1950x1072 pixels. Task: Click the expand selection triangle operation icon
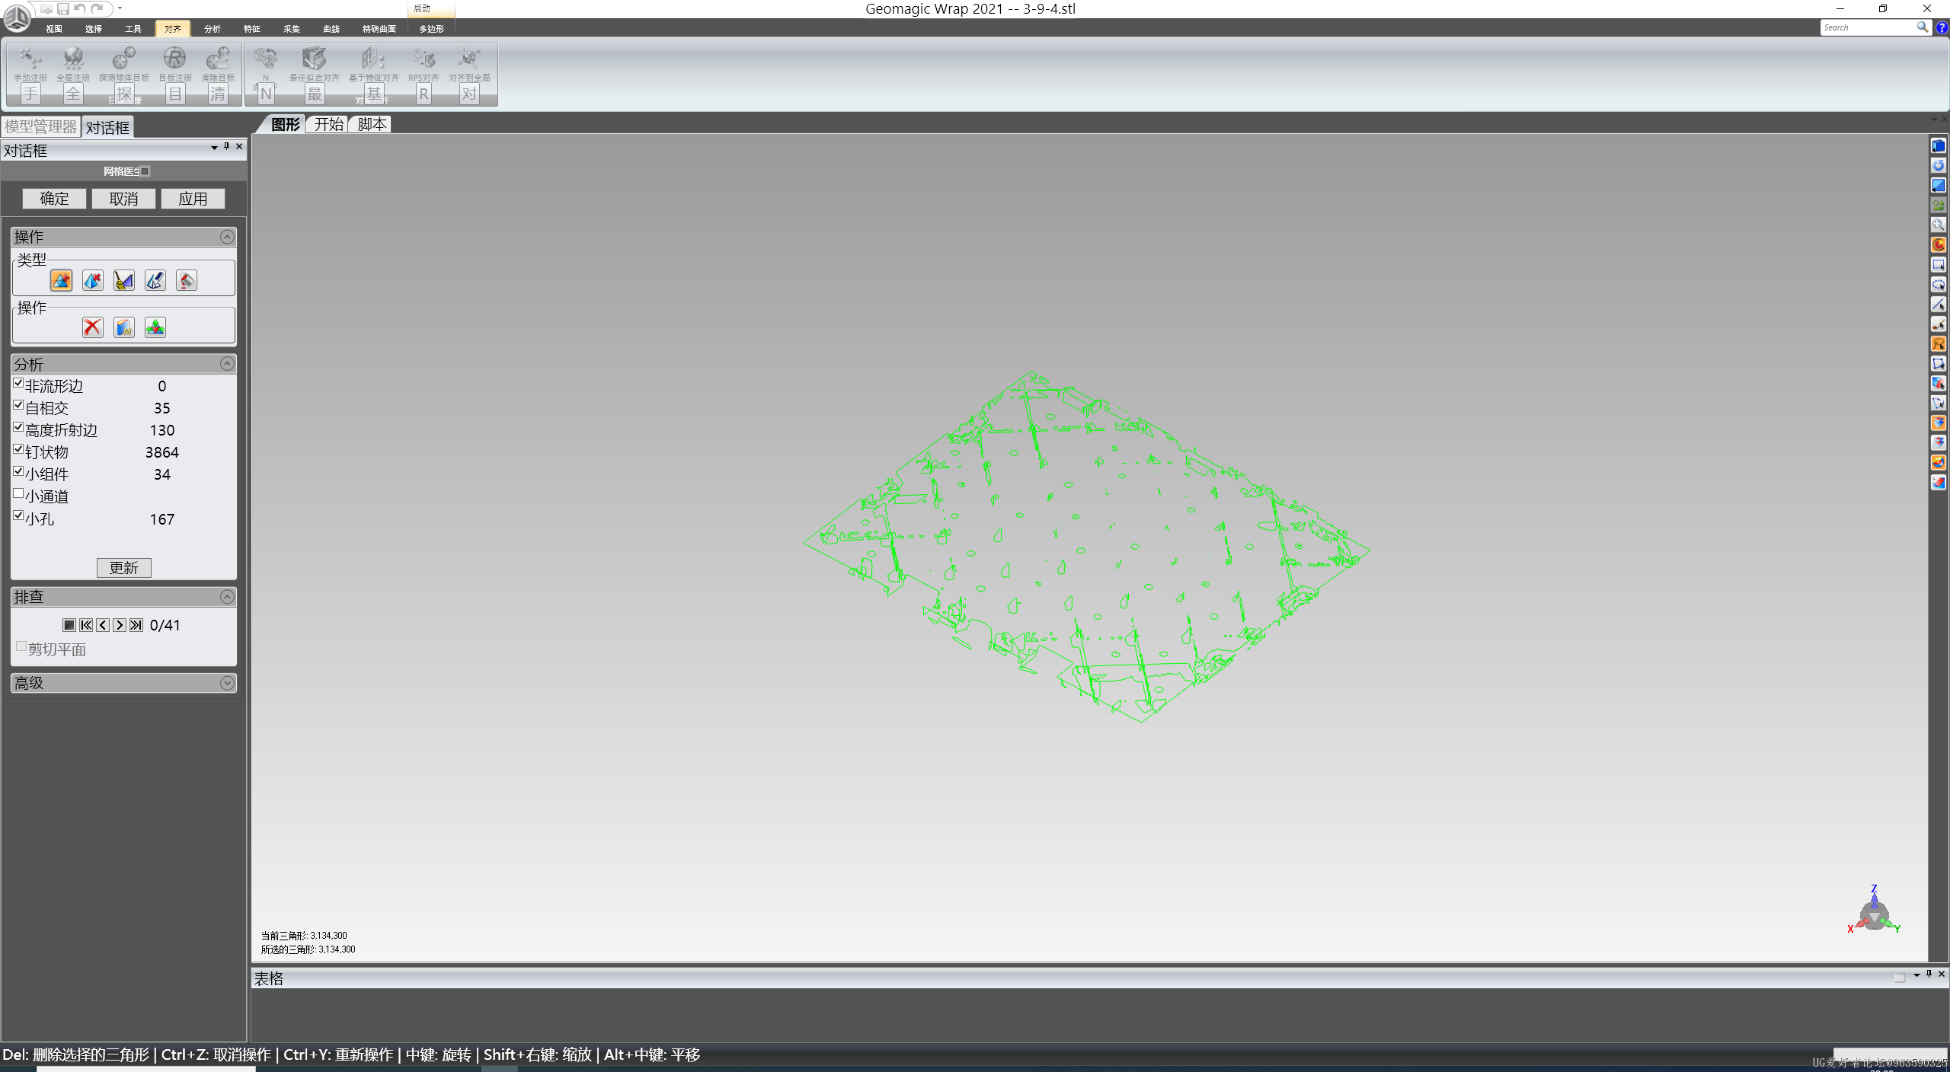tap(155, 327)
